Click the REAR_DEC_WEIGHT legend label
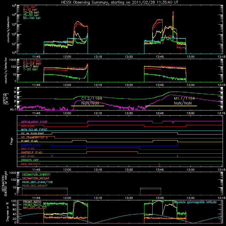Screen dimensions: 226x226 coord(35,186)
